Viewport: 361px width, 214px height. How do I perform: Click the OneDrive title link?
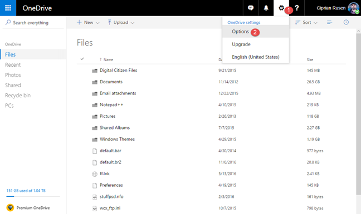click(x=37, y=8)
